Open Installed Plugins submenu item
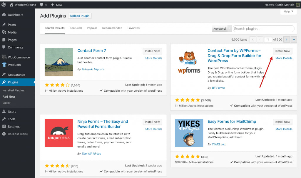The width and height of the screenshot is (301, 178). (14, 90)
